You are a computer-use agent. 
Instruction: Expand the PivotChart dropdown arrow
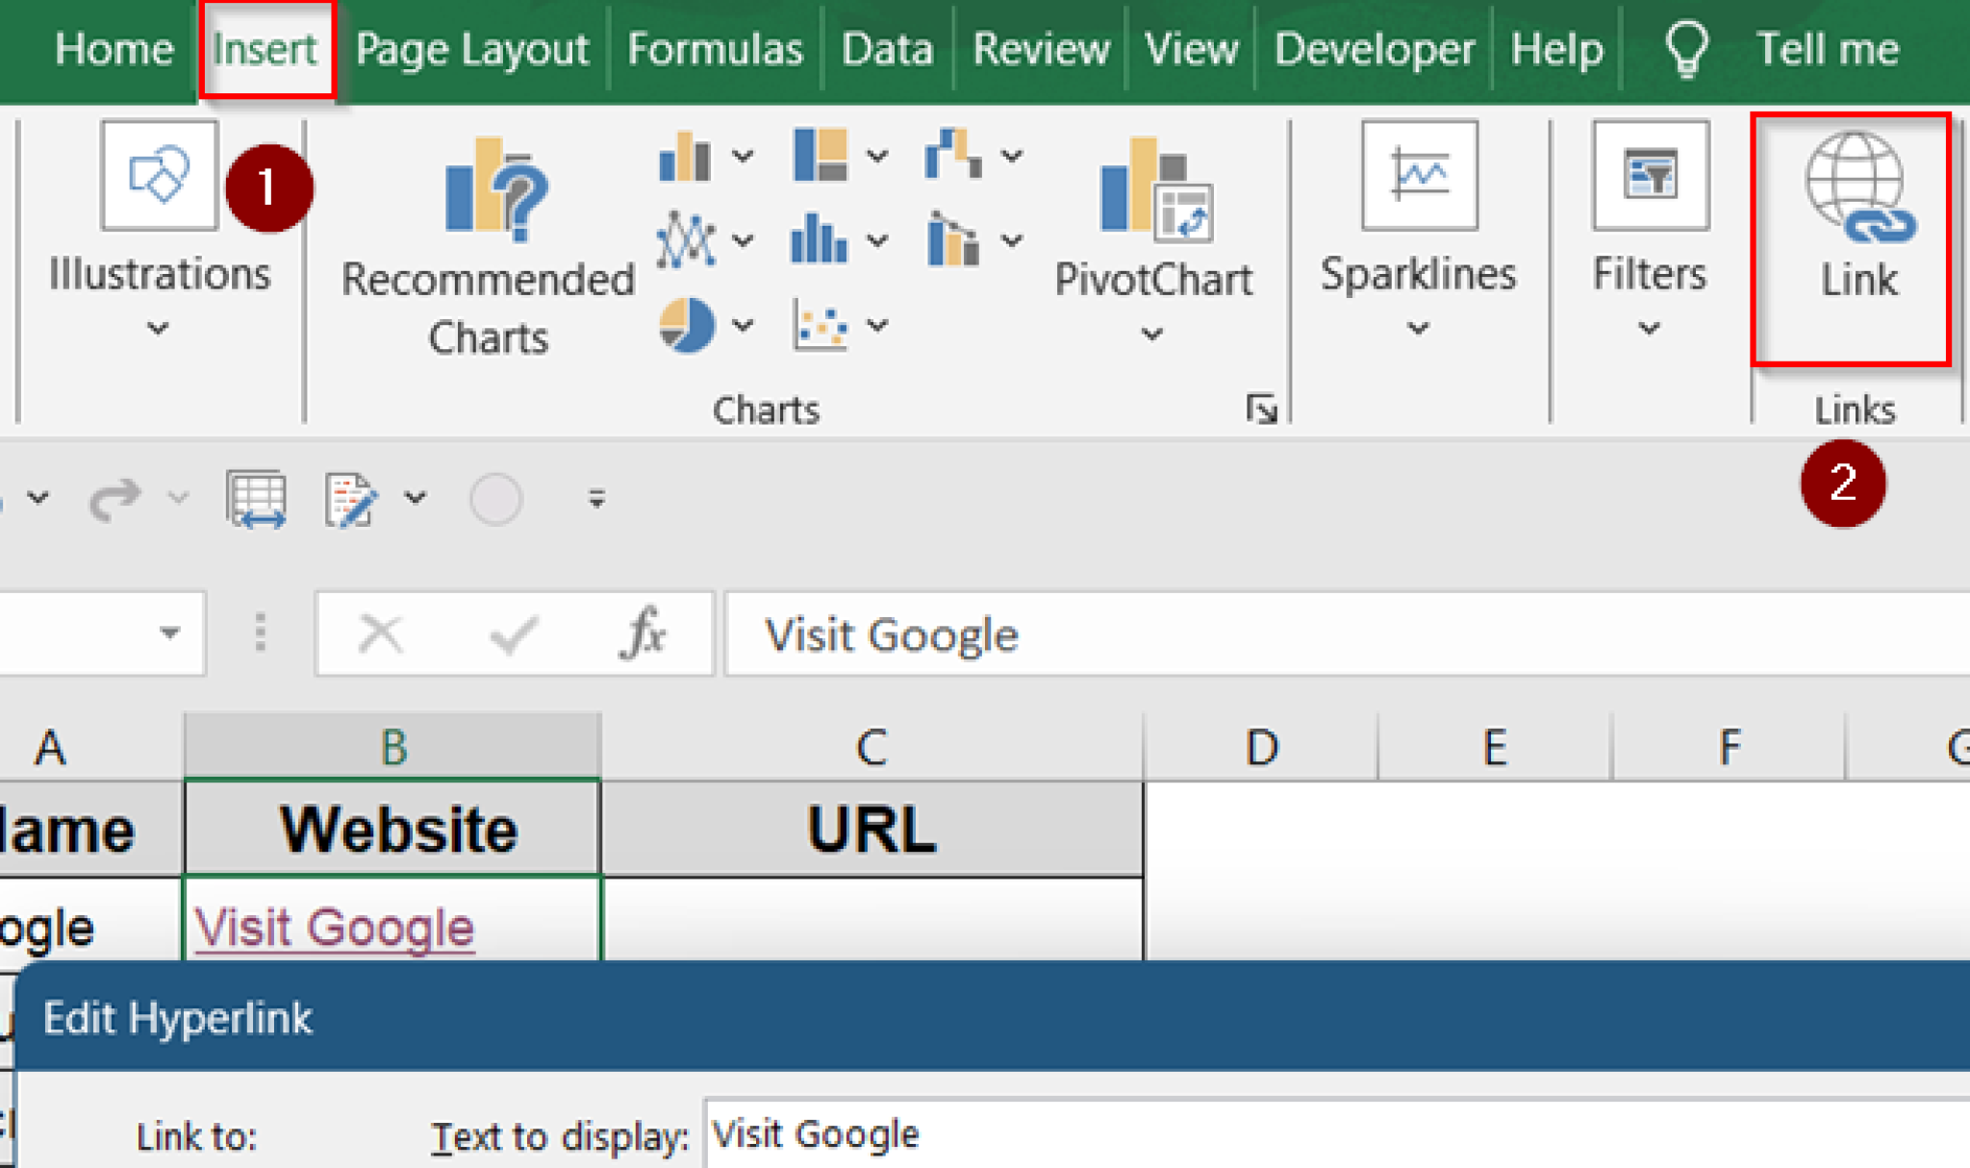pyautogui.click(x=1151, y=332)
